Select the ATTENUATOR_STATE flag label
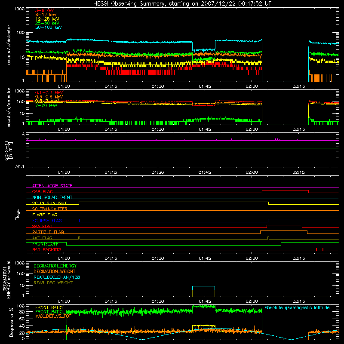Viewport: 344px width, 344px height. pos(52,186)
